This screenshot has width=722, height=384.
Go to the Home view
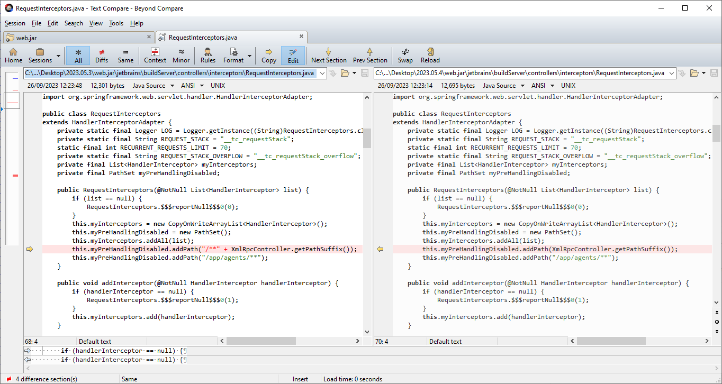(13, 56)
